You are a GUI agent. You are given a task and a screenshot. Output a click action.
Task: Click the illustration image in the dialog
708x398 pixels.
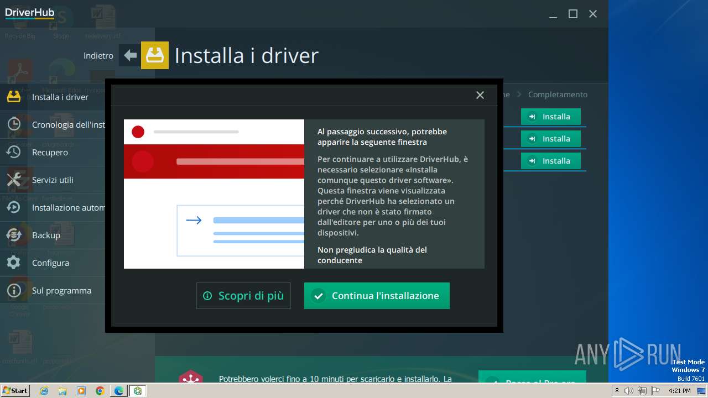(214, 194)
